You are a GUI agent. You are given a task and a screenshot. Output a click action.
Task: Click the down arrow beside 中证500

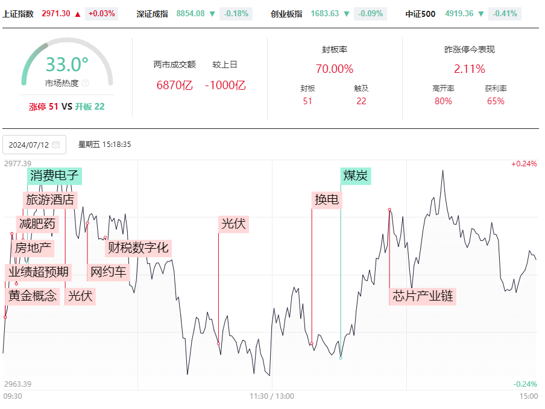481,14
